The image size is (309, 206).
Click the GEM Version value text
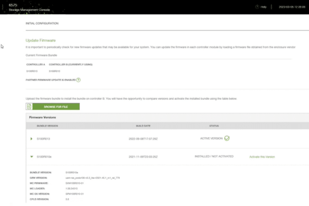tap(92, 178)
